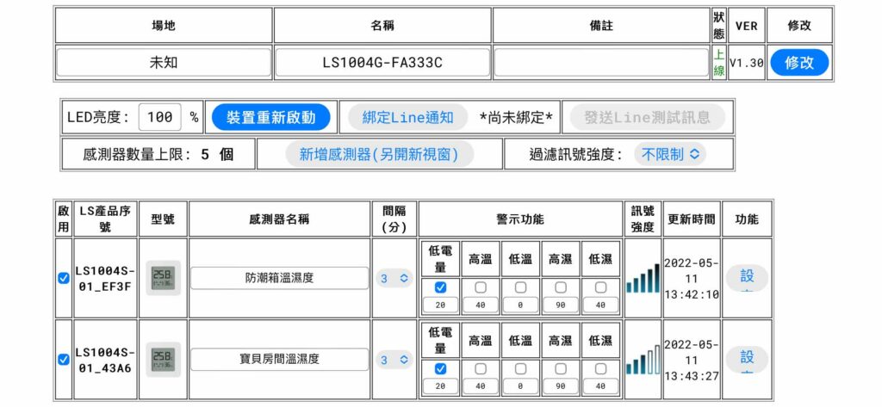882x407 pixels.
Task: Click the 防潮箱溫濕度 sensor name field
Action: click(279, 278)
